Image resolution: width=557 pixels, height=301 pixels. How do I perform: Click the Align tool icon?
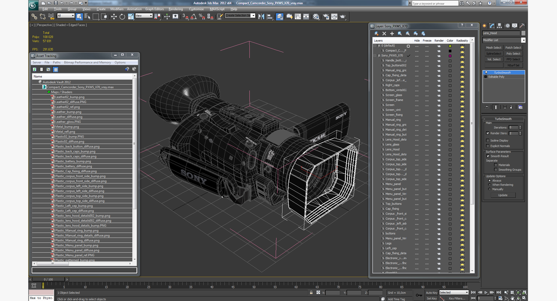coord(270,17)
